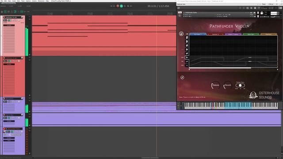Image resolution: width=283 pixels, height=159 pixels.
Task: Select the white-outlined articulation icon in pattern sidebar
Action: 187,57
